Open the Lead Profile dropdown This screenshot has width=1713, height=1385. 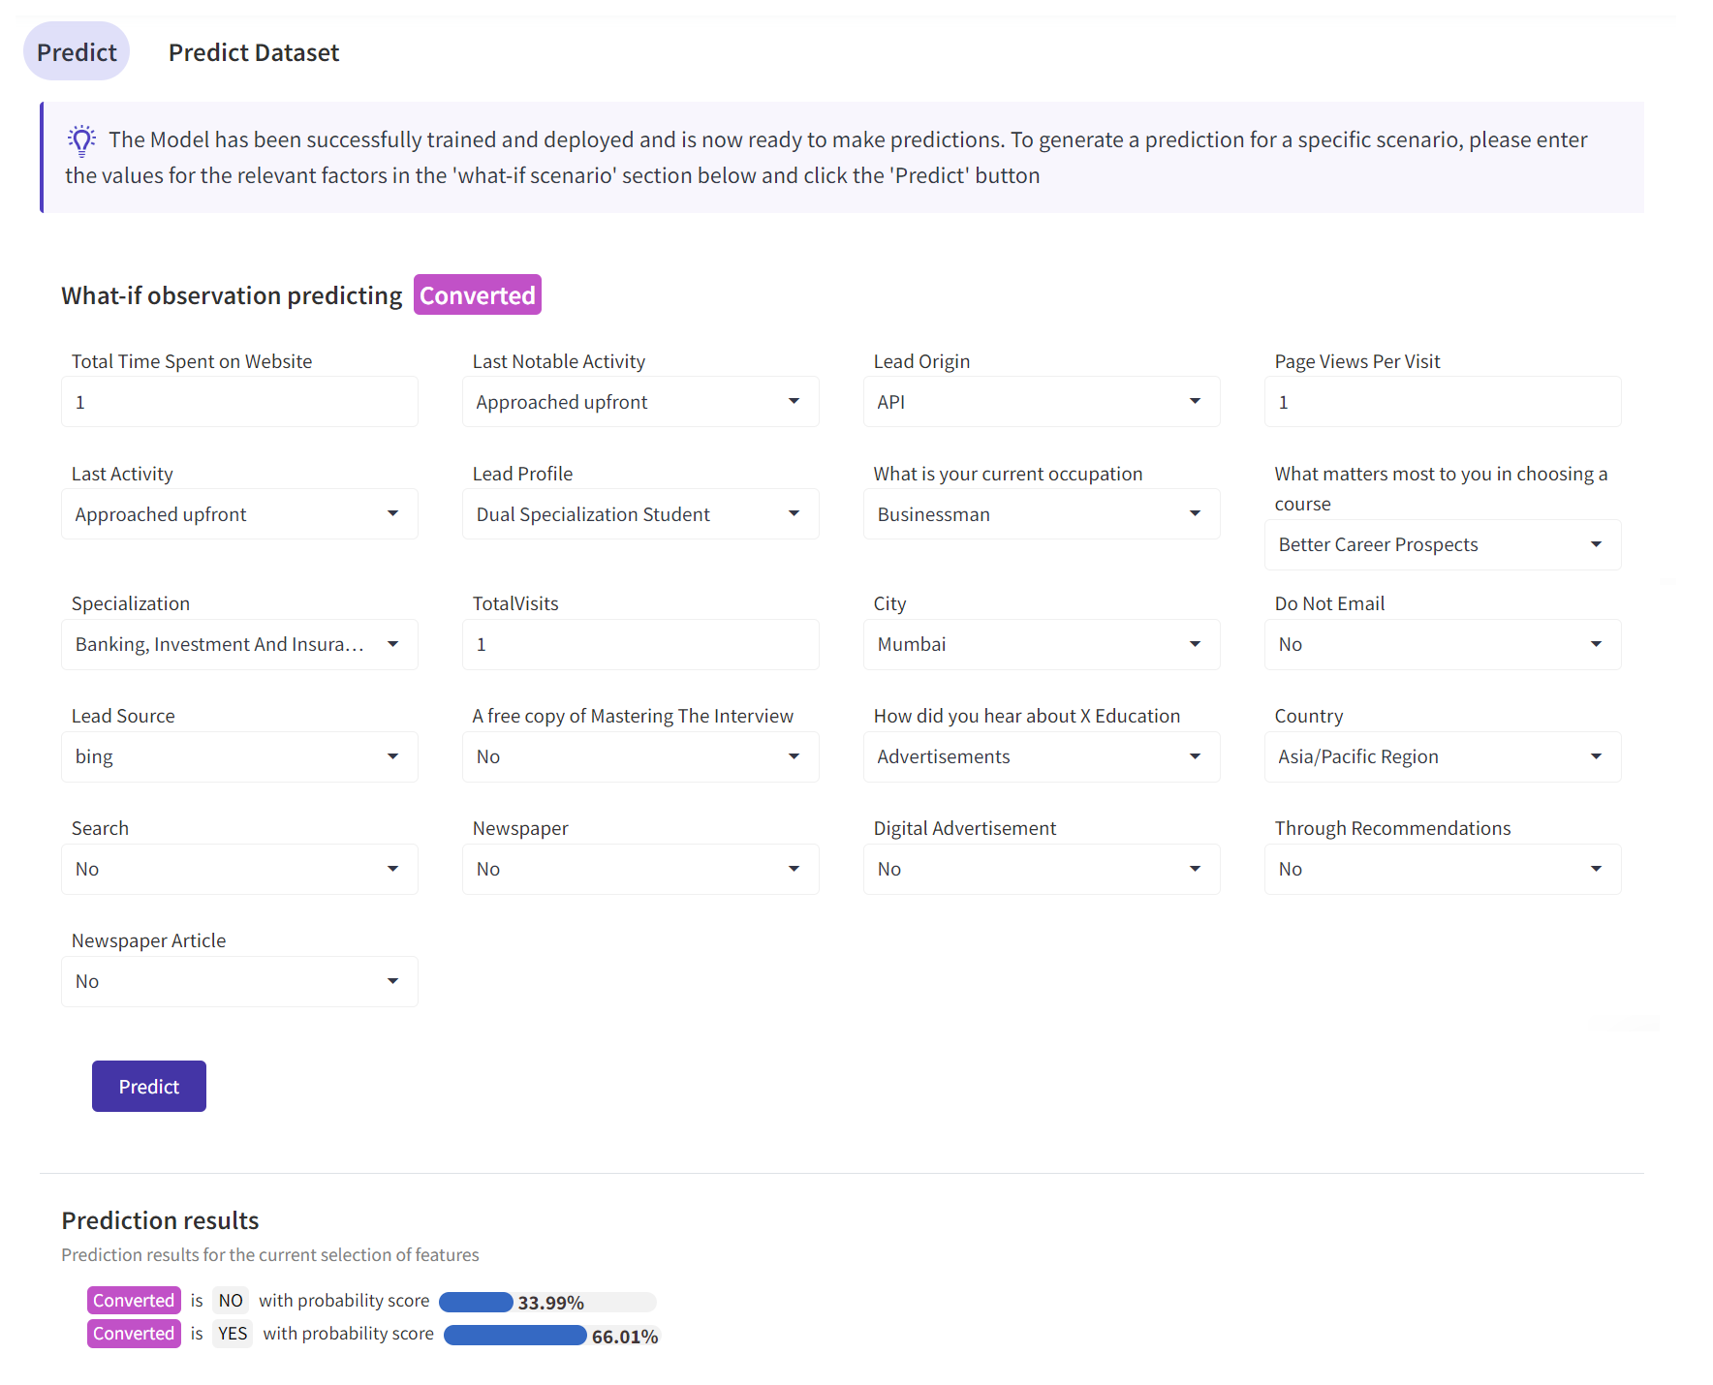point(639,514)
